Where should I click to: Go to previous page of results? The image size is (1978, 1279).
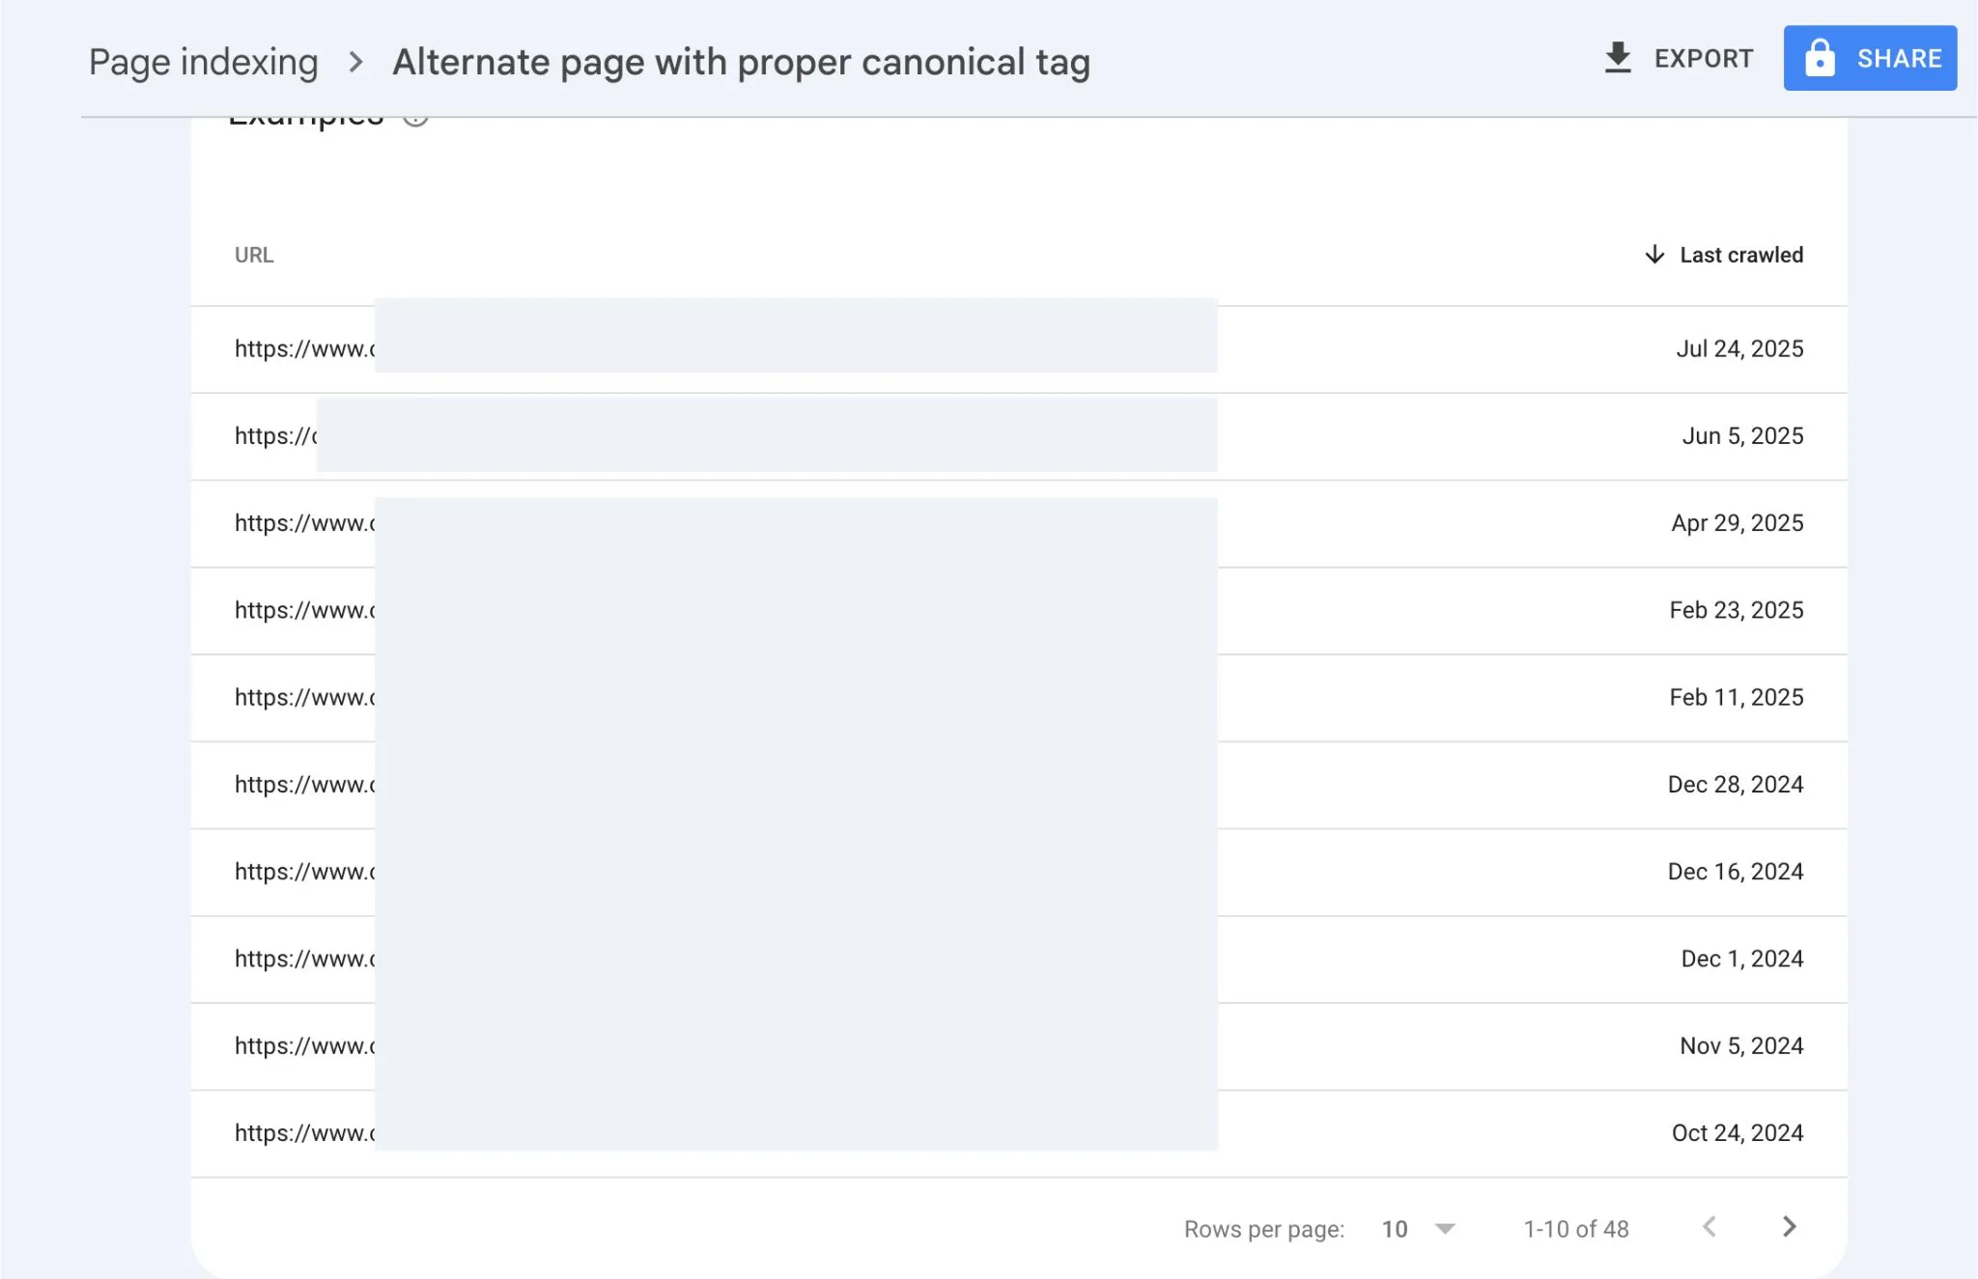coord(1710,1227)
